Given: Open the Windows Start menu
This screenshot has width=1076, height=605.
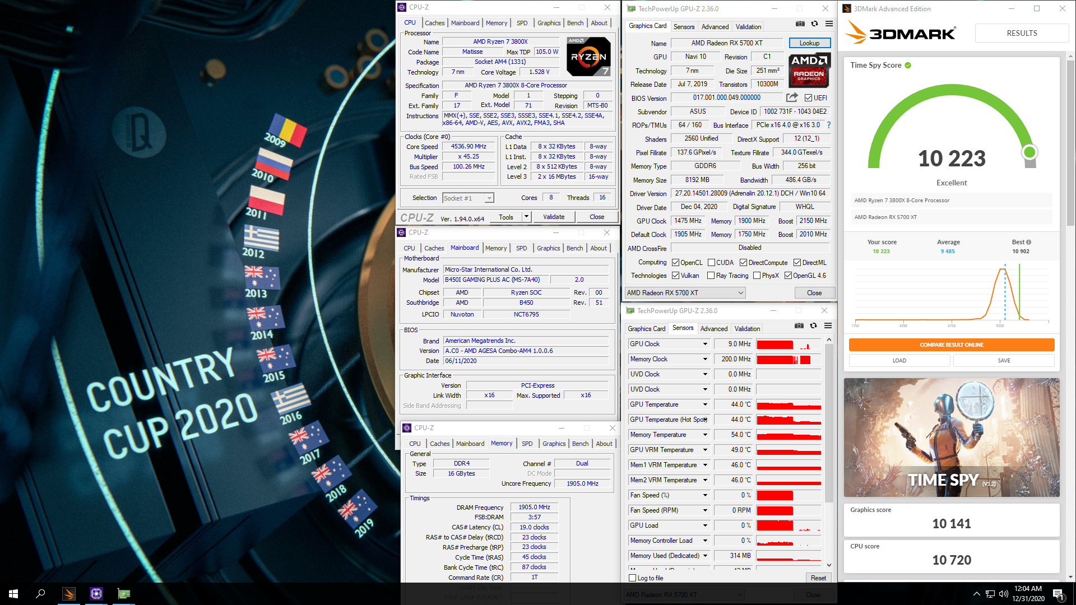Looking at the screenshot, I should pyautogui.click(x=13, y=594).
